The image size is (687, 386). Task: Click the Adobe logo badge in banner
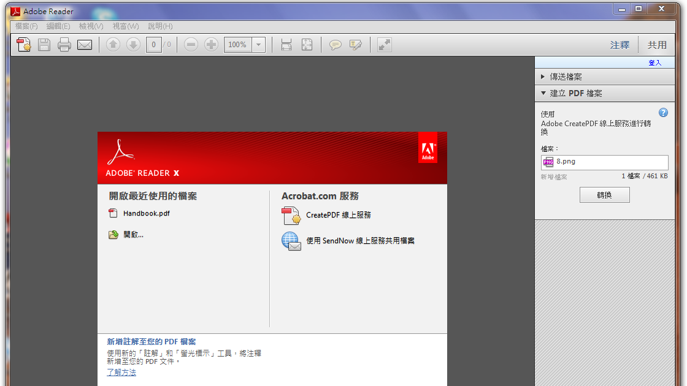(428, 148)
